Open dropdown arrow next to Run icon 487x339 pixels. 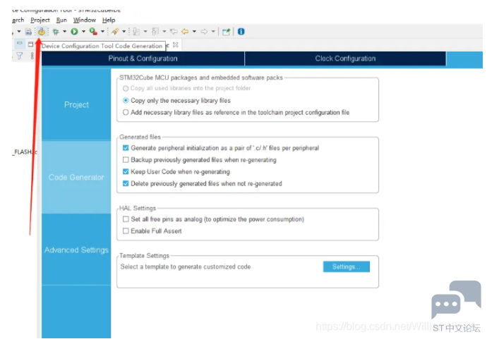[83, 31]
